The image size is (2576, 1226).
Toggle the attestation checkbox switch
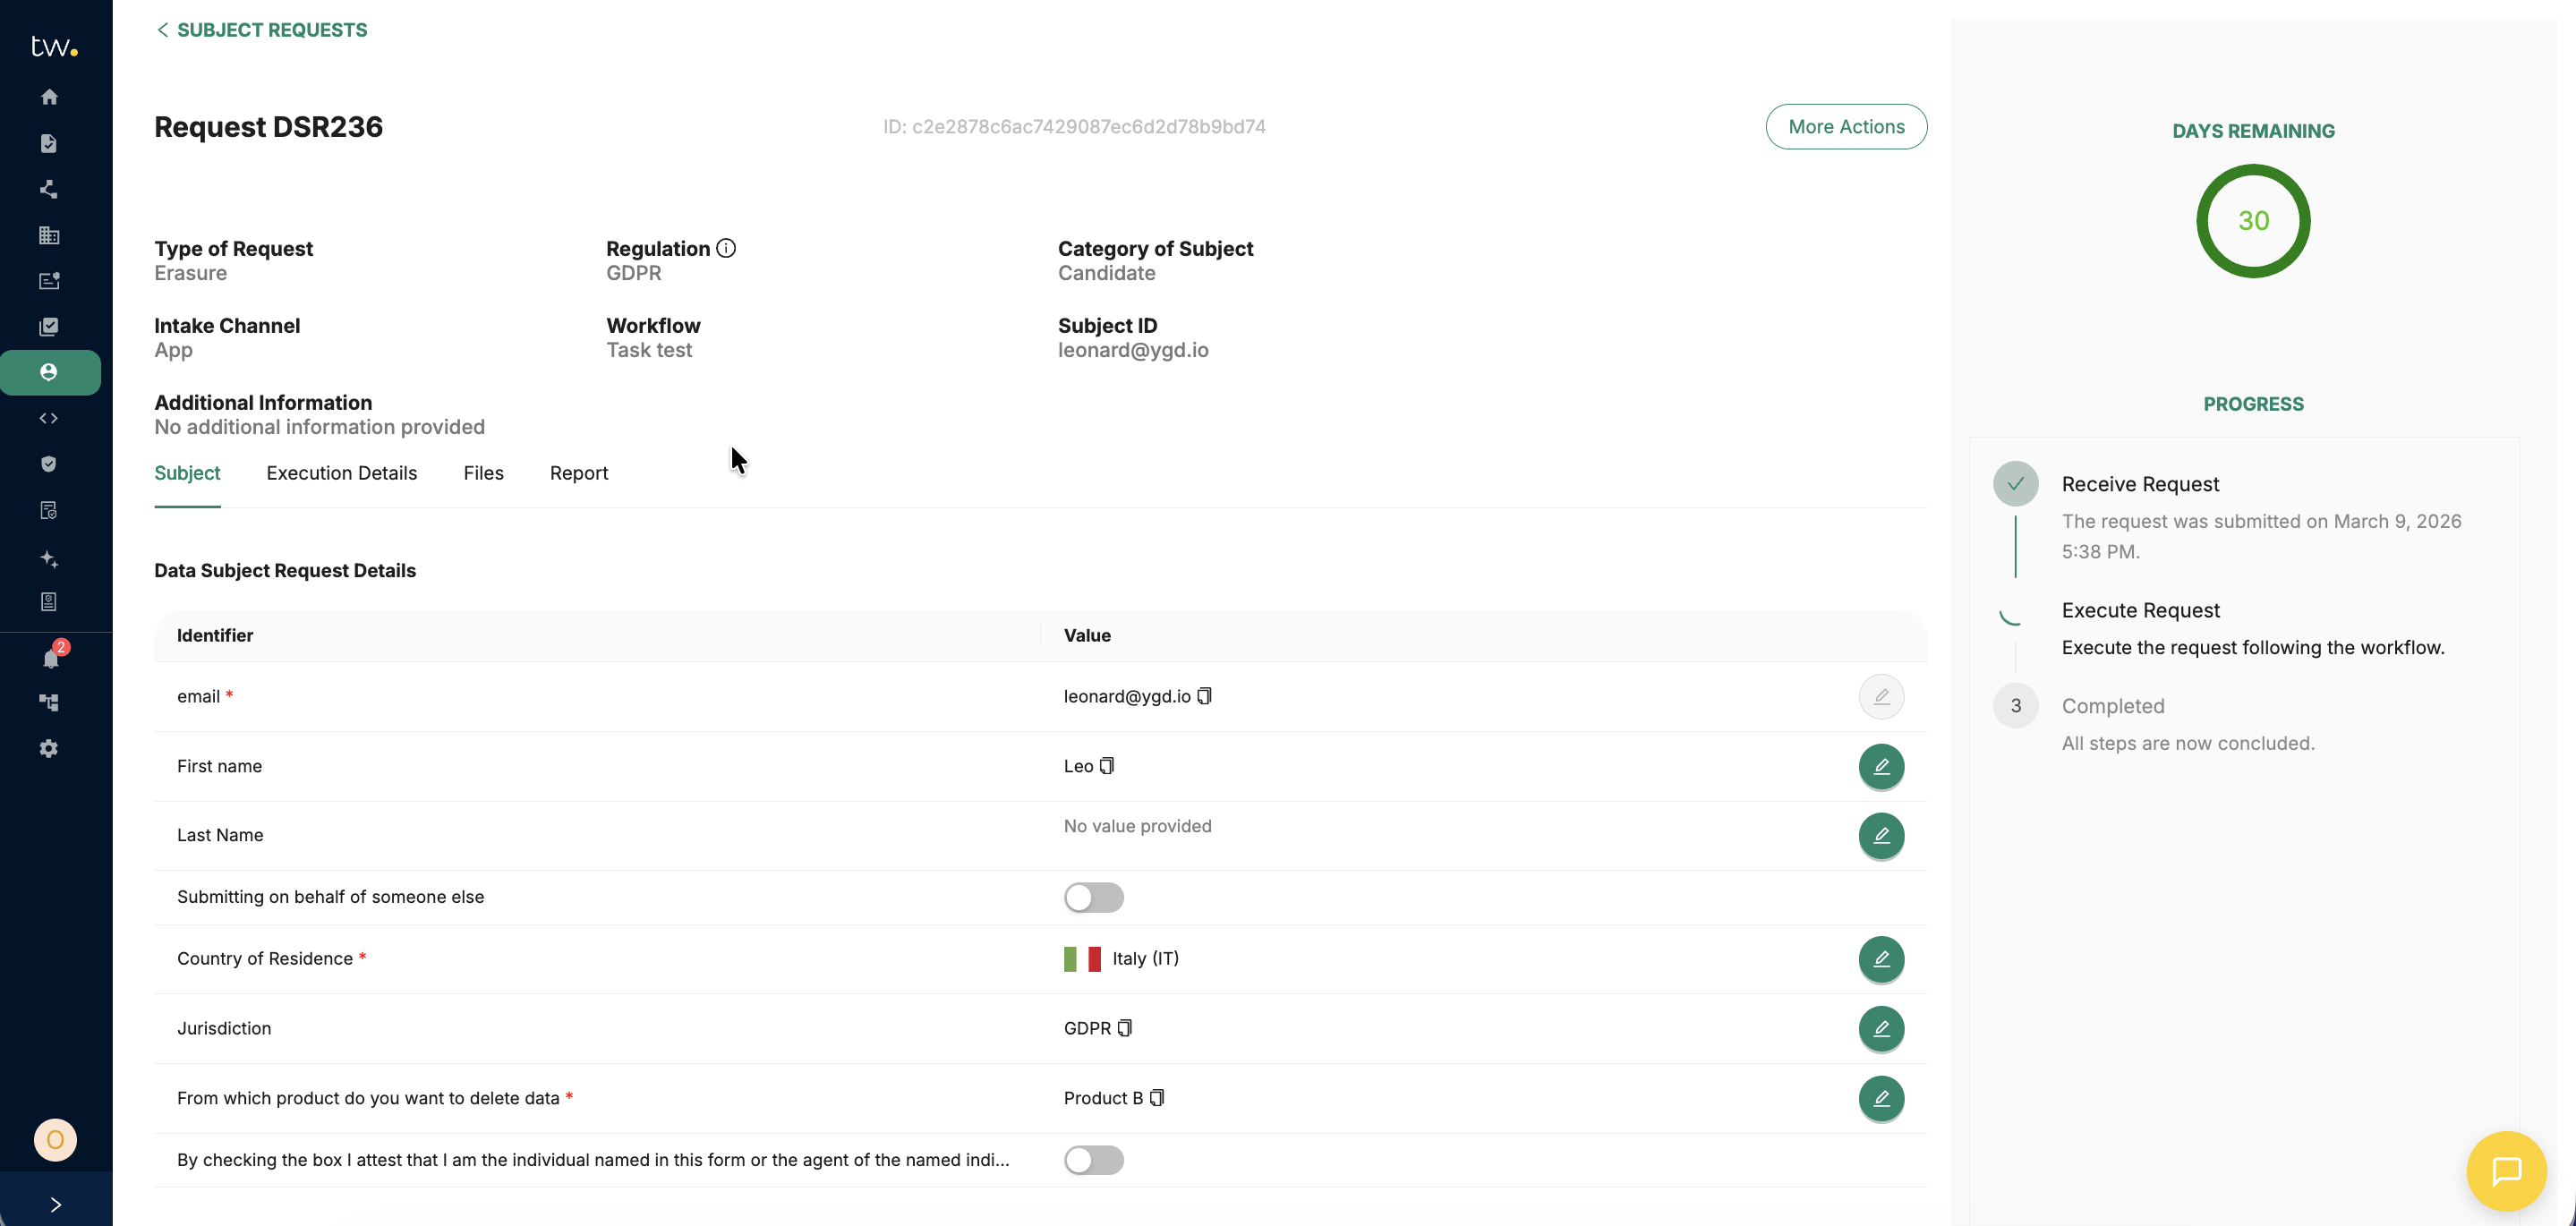click(1093, 1160)
